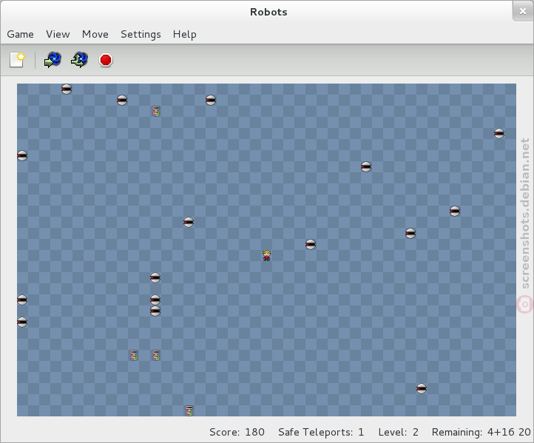This screenshot has height=443, width=534.
Task: Click the left of the two side-by-side junk heaps
Action: (134, 355)
